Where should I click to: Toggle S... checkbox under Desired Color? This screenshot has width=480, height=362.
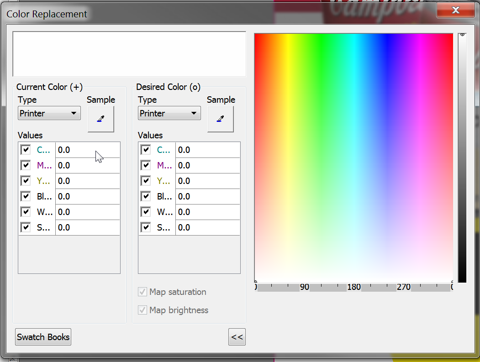[x=146, y=227]
